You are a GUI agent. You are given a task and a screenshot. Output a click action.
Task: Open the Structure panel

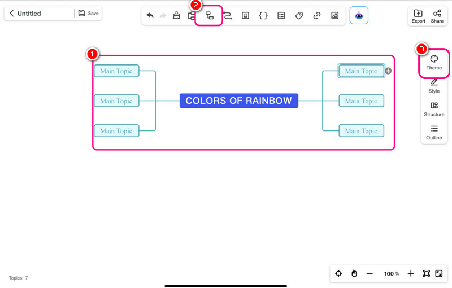(434, 110)
